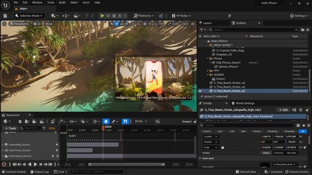
Task: Click the Add component button
Action: click(x=283, y=110)
